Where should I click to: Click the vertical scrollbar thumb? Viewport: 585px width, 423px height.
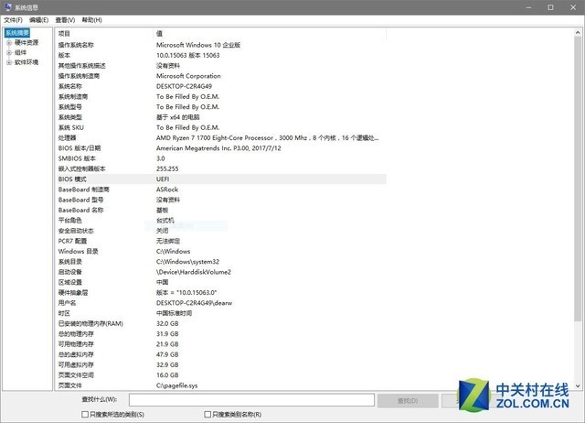[578, 179]
